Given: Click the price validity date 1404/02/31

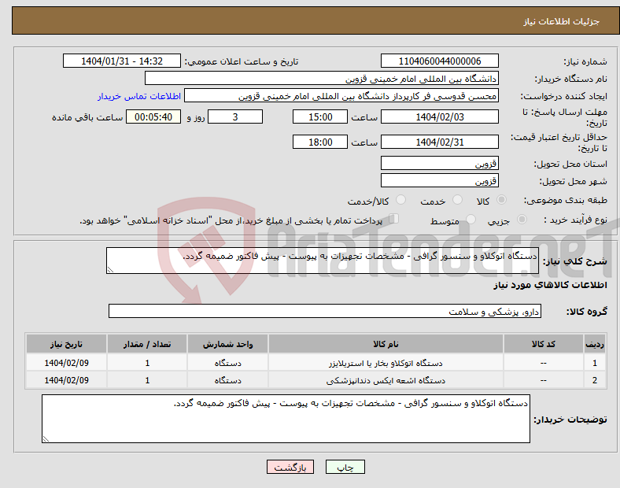Looking at the screenshot, I should [x=440, y=142].
